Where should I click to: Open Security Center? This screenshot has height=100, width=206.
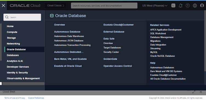pos(111,52)
